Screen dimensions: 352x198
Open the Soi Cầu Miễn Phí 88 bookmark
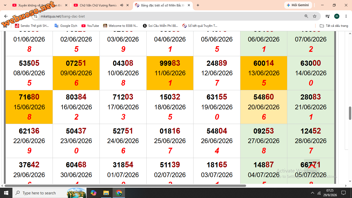point(160,26)
